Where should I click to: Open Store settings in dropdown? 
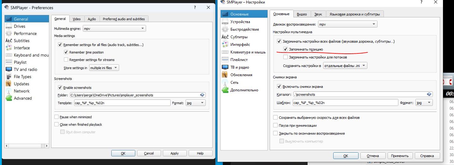click(104, 68)
